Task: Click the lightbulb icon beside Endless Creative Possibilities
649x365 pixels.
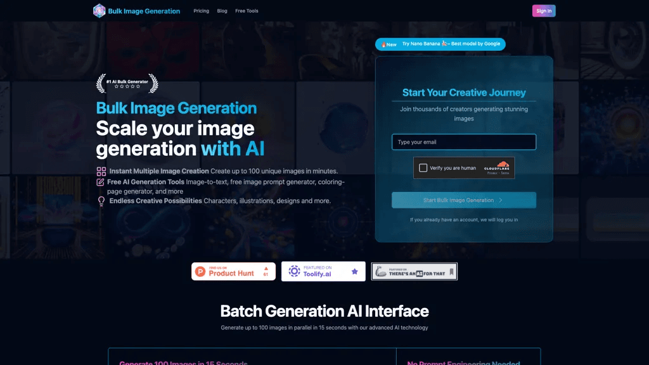Action: [x=101, y=201]
